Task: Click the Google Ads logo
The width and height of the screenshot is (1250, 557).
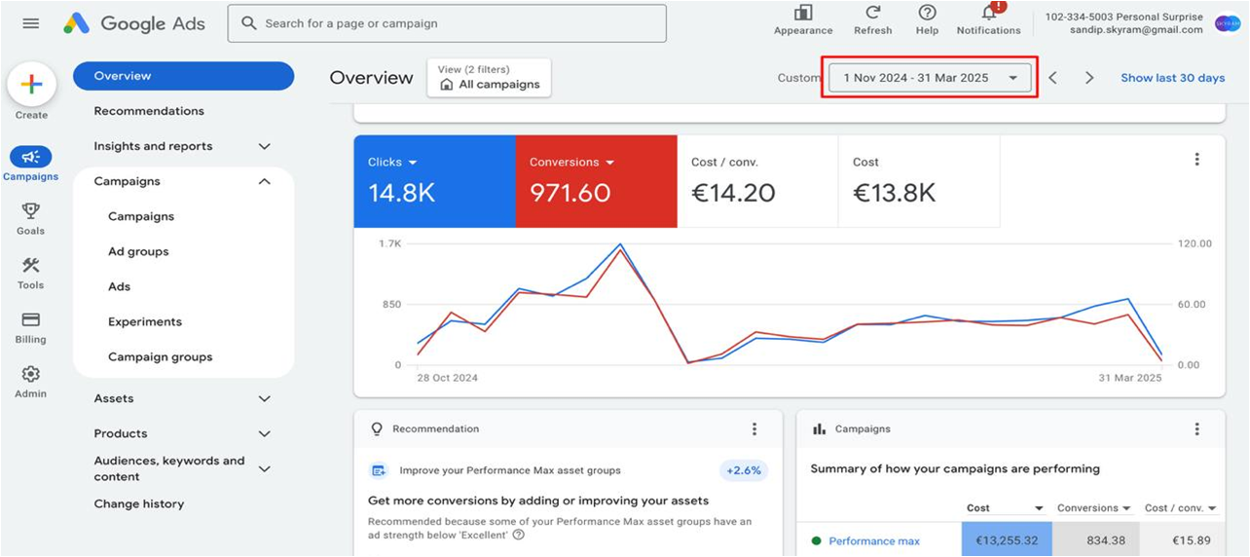Action: pyautogui.click(x=134, y=23)
